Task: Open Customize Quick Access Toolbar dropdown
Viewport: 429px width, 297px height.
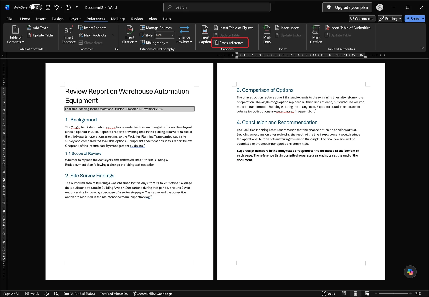Action: click(x=77, y=7)
